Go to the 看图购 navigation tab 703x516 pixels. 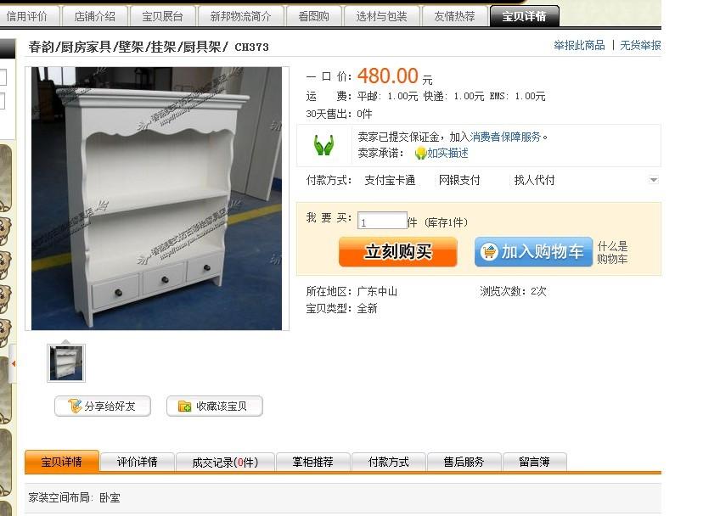point(314,17)
